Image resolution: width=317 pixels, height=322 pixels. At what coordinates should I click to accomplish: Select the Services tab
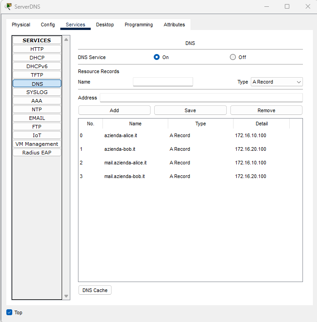pyautogui.click(x=75, y=25)
